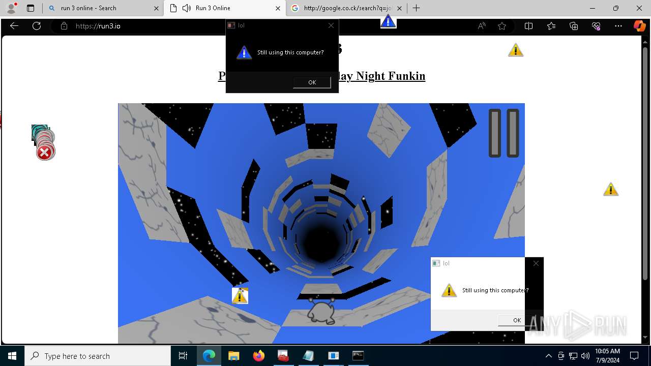Open the Read aloud icon in address bar
The height and width of the screenshot is (366, 651).
pyautogui.click(x=481, y=26)
